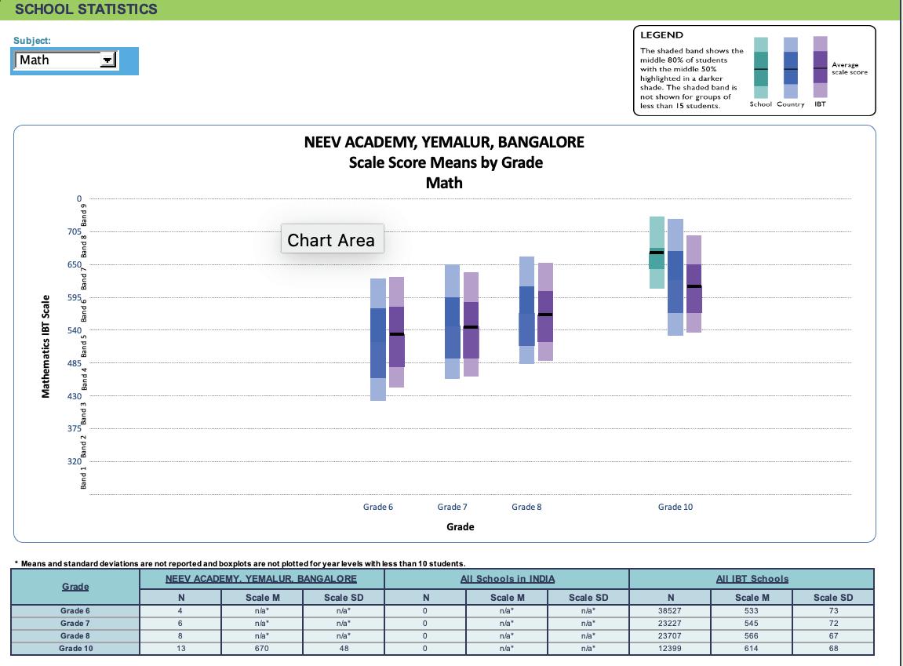Image resolution: width=903 pixels, height=666 pixels.
Task: Click the IBT Scale SD value 73
Action: click(833, 611)
